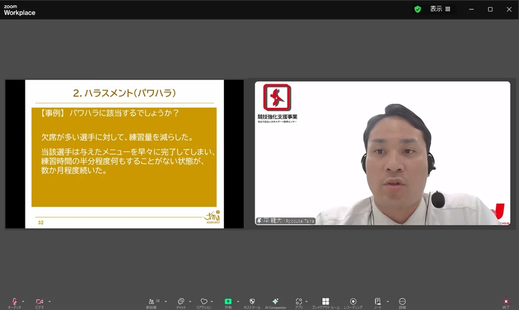Click the green share screen icon
Viewport: 519px width, 310px height.
228,301
